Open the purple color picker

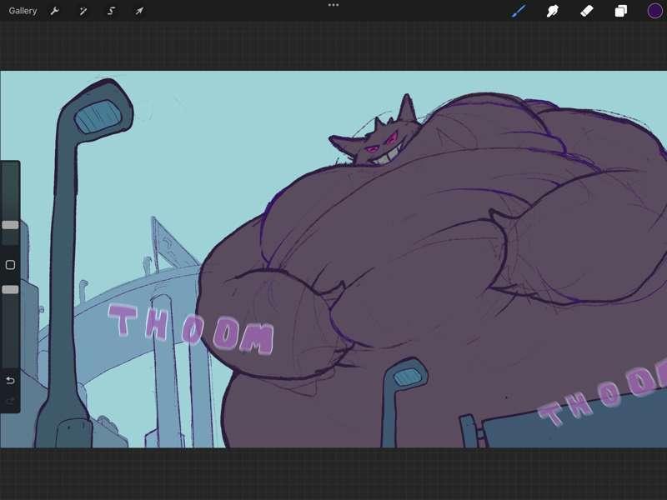[x=654, y=11]
